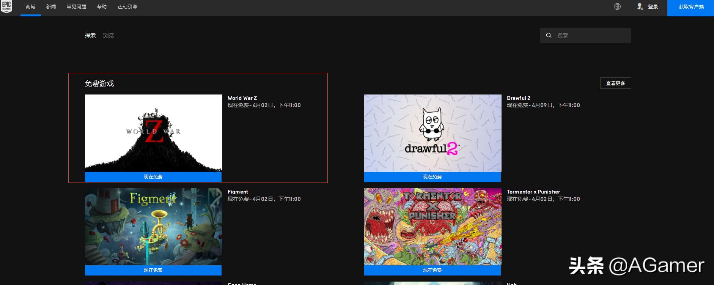
Task: Open the Drawful 2 cover image
Action: click(x=433, y=133)
